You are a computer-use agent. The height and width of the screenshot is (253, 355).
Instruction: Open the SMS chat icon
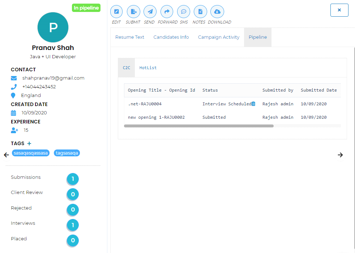(x=184, y=12)
